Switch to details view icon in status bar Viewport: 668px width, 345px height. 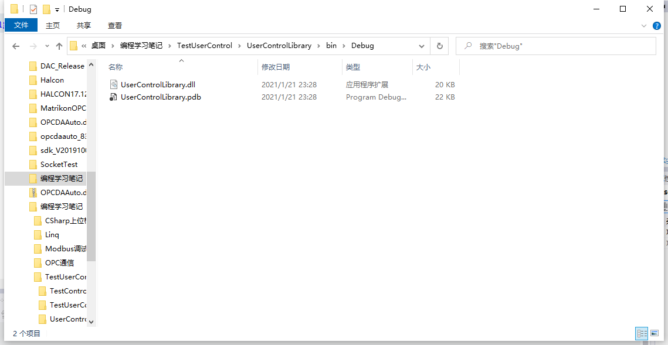click(642, 333)
